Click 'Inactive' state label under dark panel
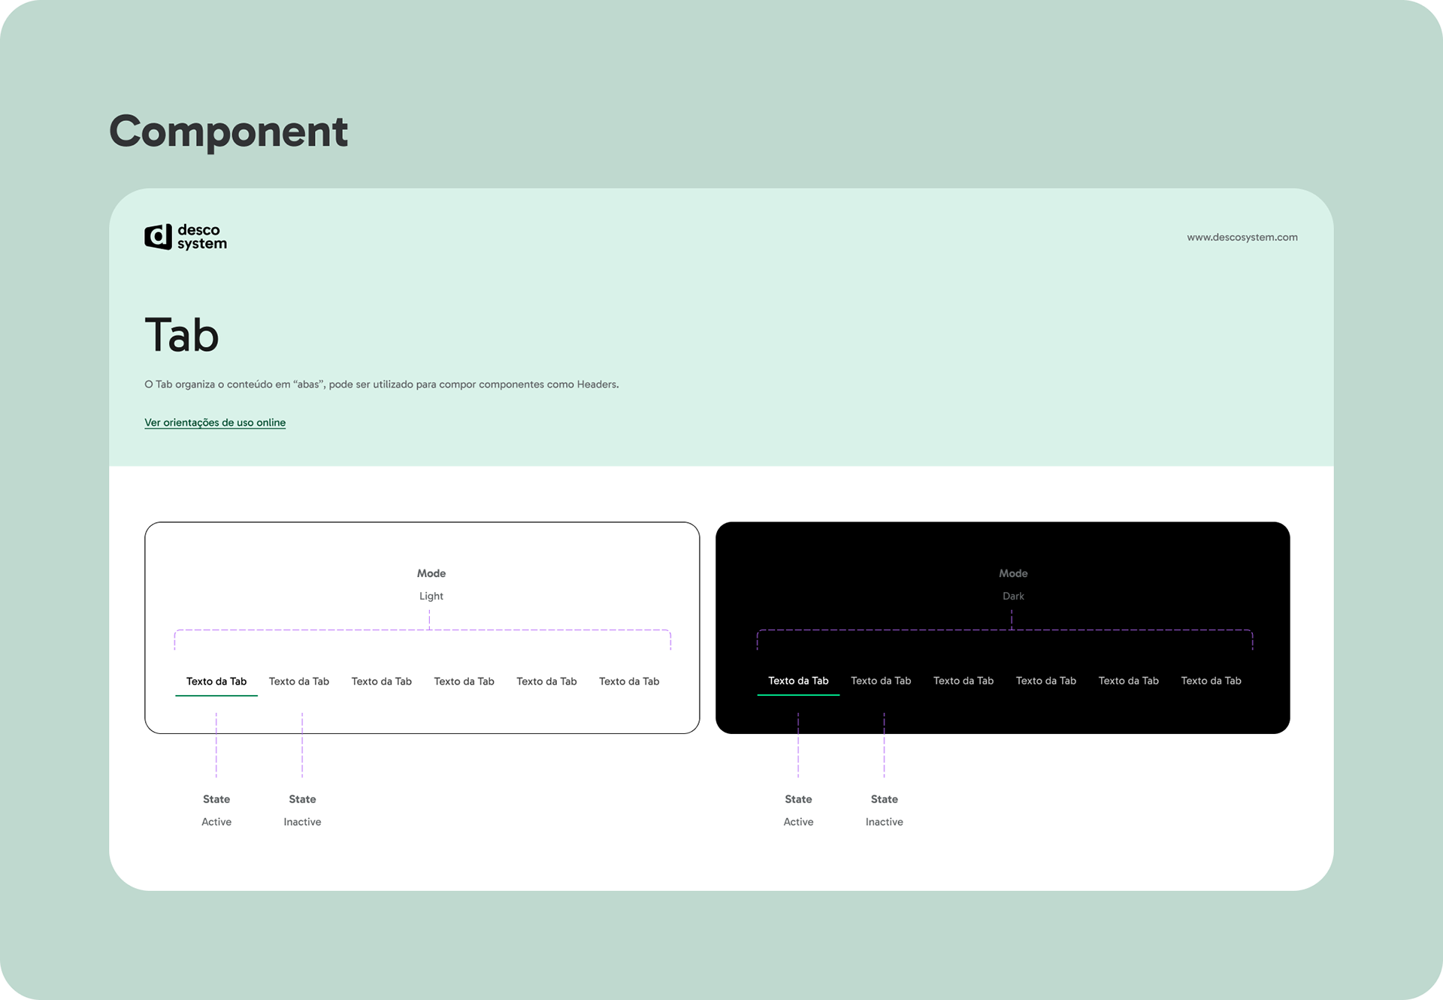This screenshot has height=1000, width=1443. point(885,822)
